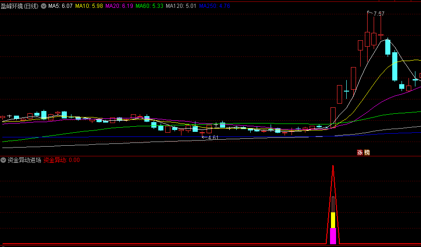This screenshot has width=421, height=247.
Task: Click the orange 榜 badge icon
Action: coord(367,153)
